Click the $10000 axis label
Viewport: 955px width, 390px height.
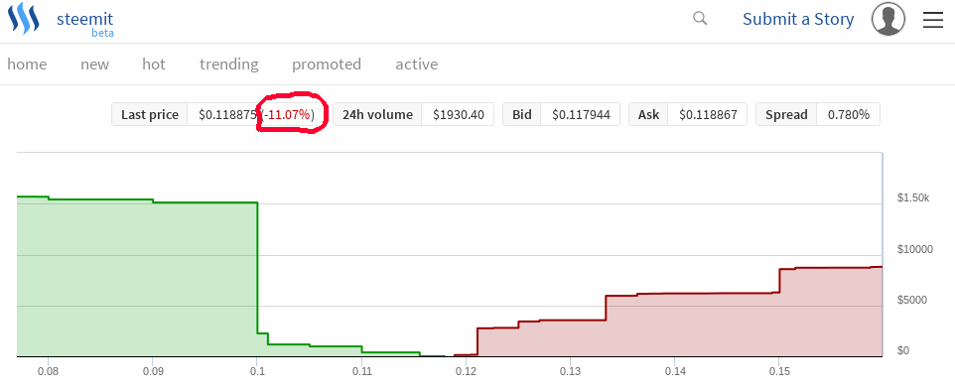pos(915,249)
